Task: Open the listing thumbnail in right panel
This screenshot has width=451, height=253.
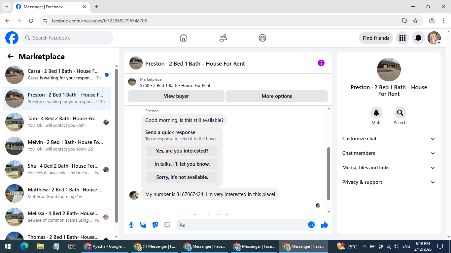Action: [x=389, y=70]
